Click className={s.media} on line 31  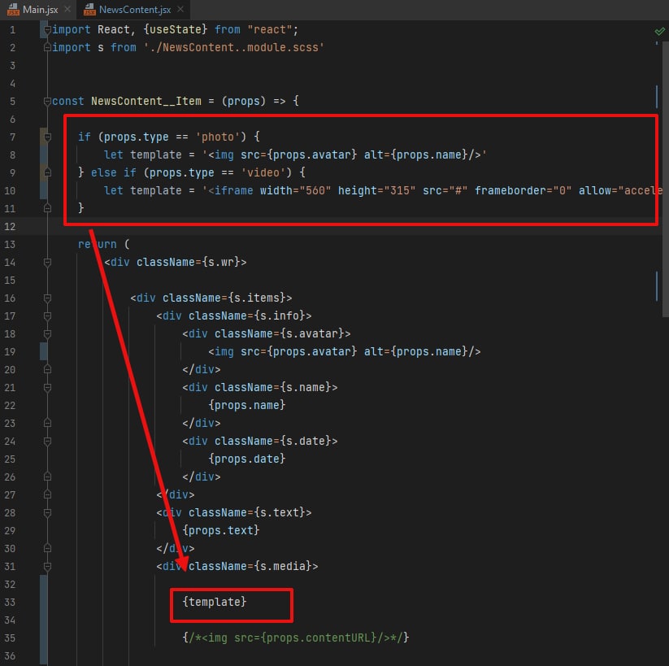(x=250, y=566)
